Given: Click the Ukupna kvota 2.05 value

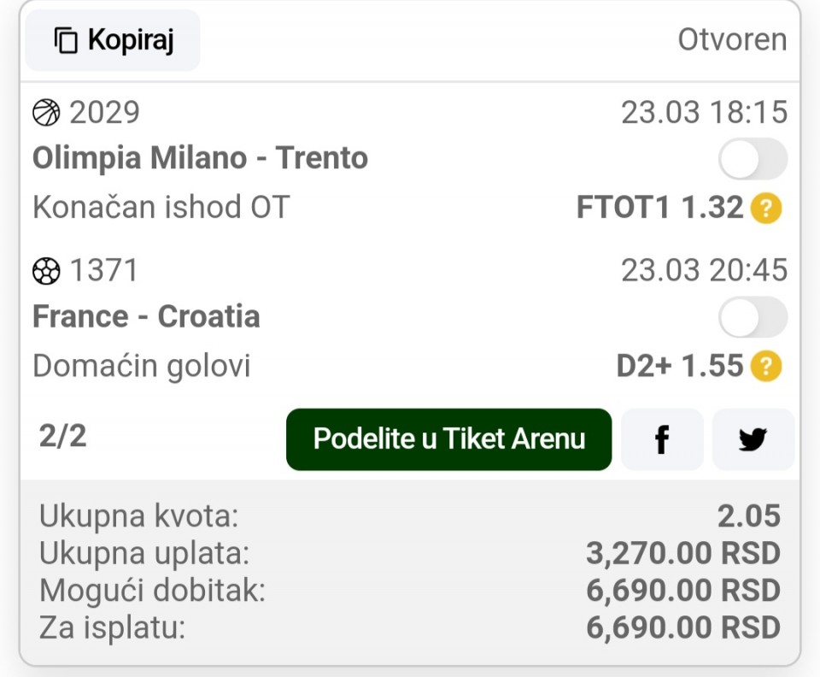Looking at the screenshot, I should point(749,515).
